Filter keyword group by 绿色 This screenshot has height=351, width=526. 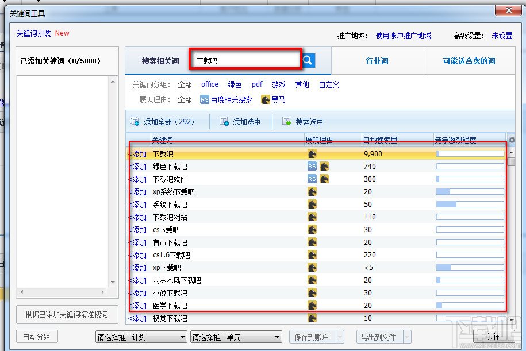(x=235, y=84)
